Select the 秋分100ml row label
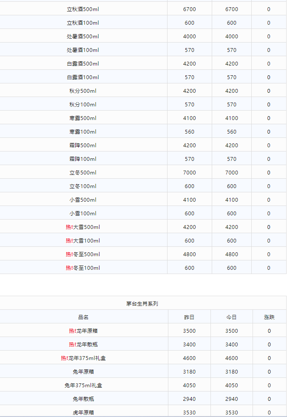Viewport: 287px width, 417px height. click(x=83, y=105)
